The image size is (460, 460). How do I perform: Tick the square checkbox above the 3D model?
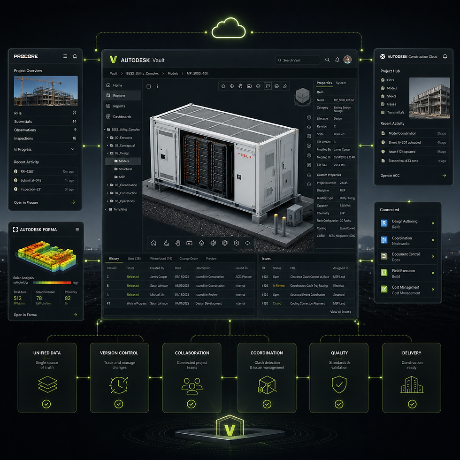pyautogui.click(x=149, y=86)
